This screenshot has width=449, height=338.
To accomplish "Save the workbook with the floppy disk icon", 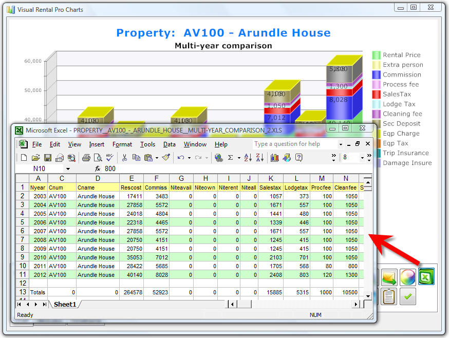I will pyautogui.click(x=48, y=158).
